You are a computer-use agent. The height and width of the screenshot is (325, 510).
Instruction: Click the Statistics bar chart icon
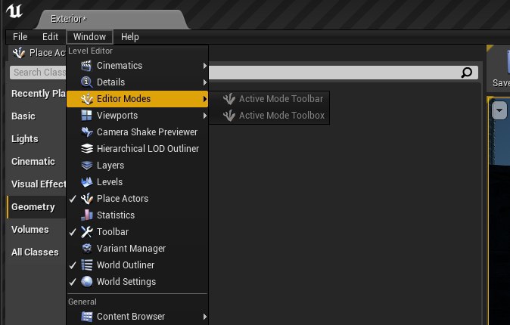(x=87, y=215)
